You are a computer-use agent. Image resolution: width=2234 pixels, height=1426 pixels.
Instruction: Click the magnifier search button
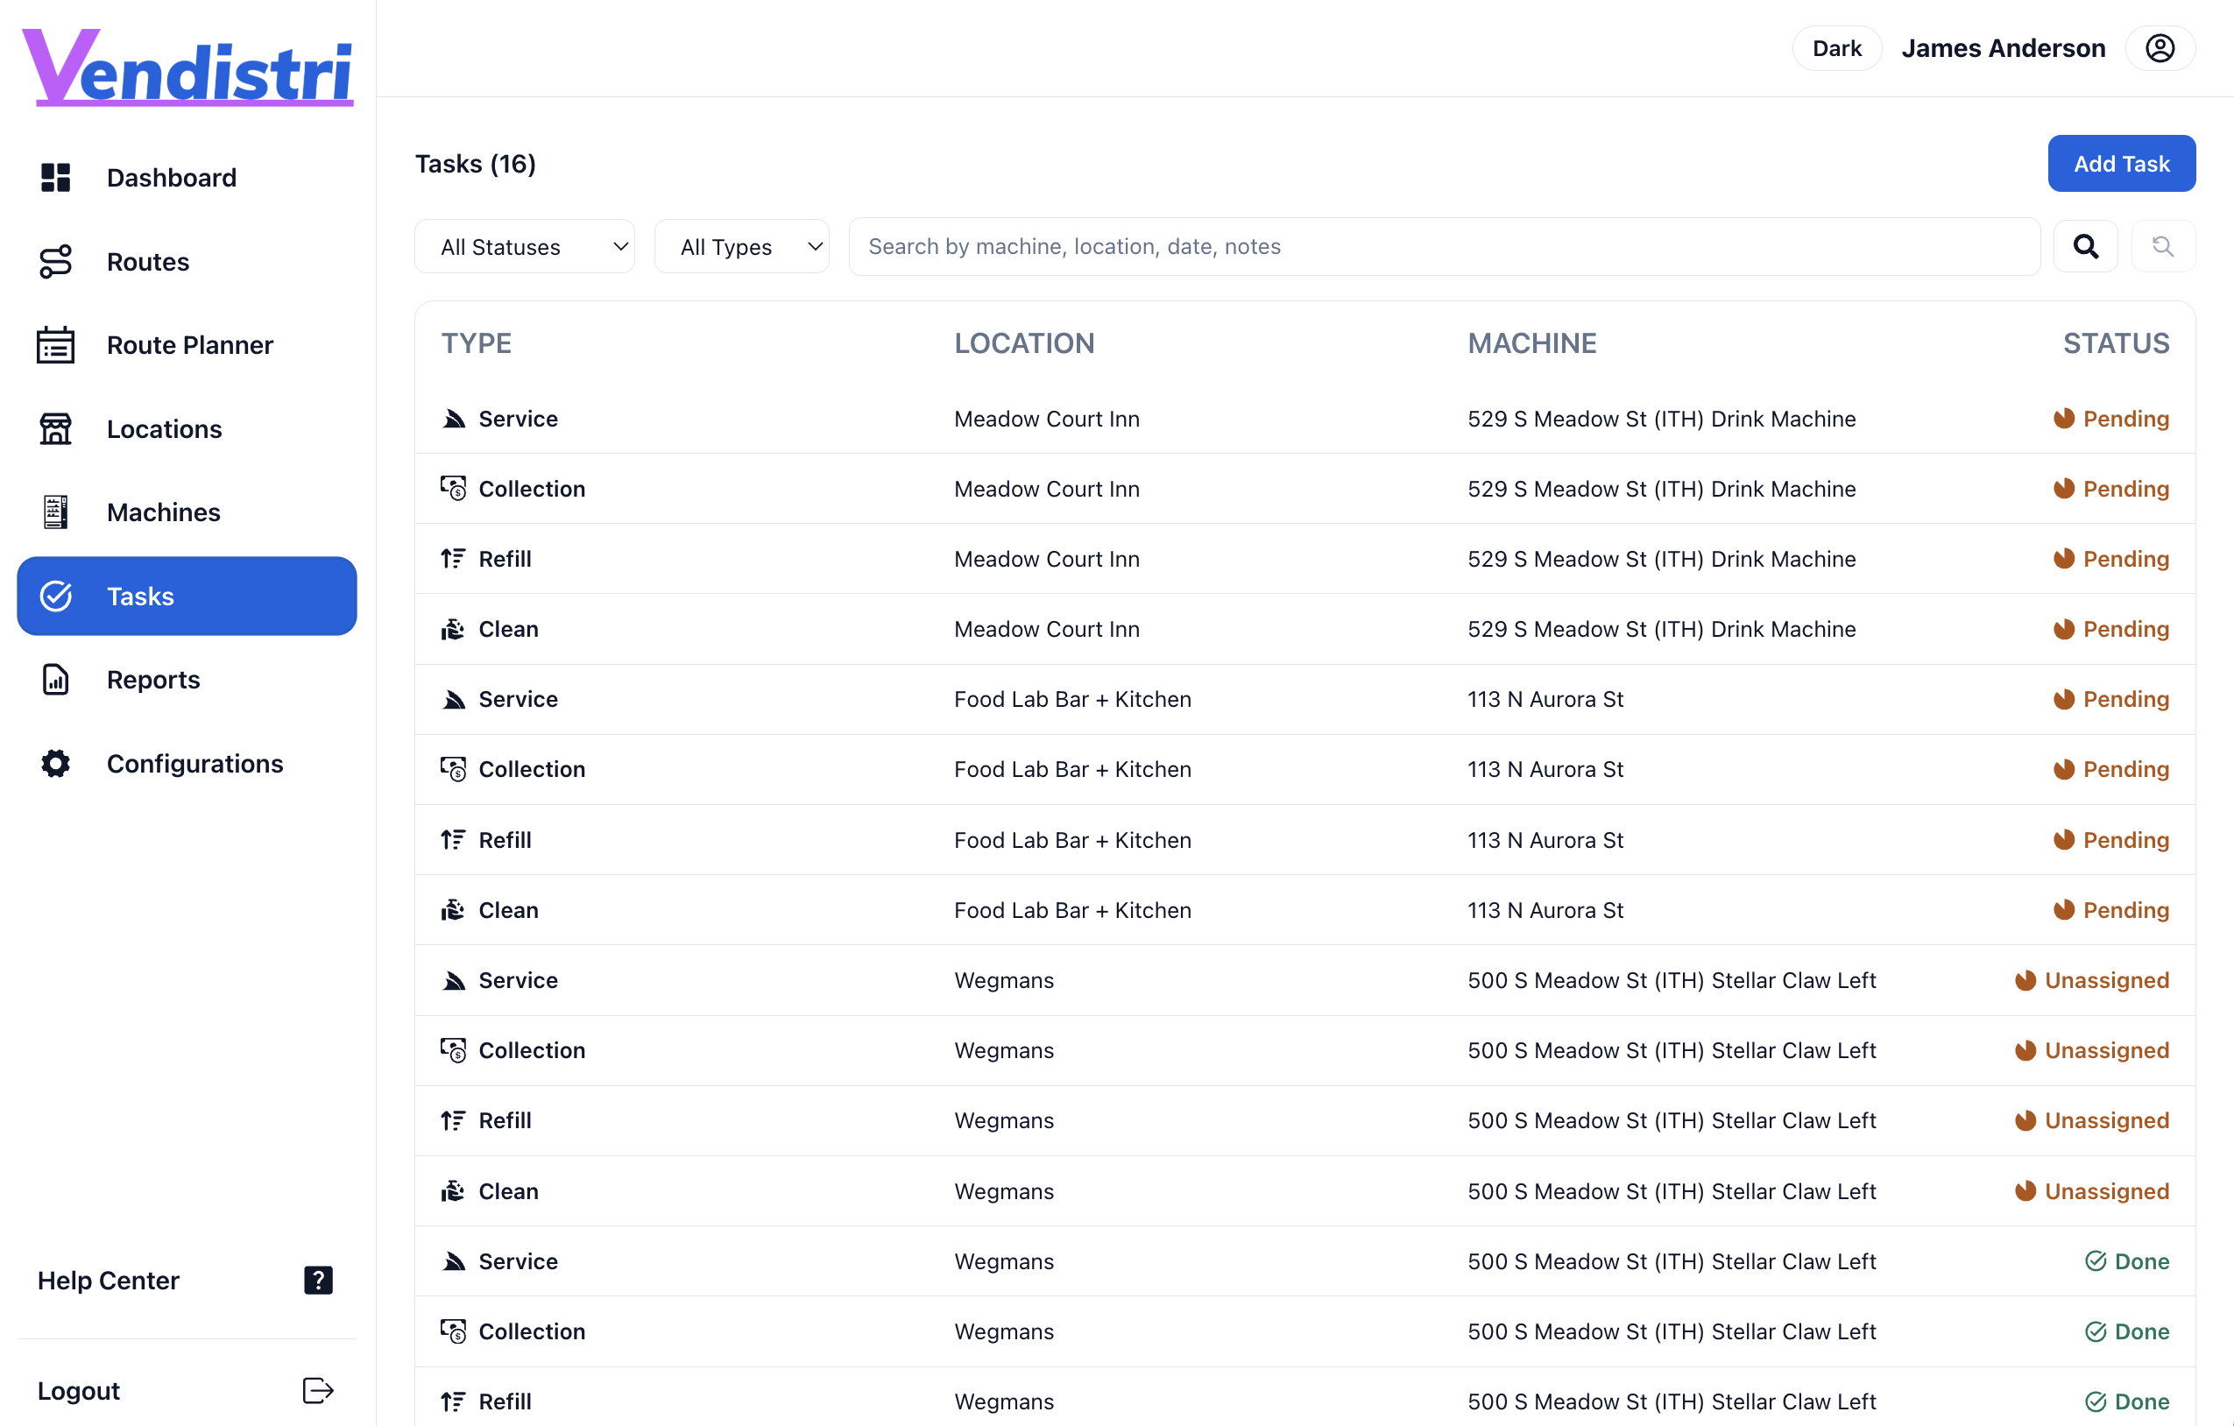click(x=2085, y=247)
